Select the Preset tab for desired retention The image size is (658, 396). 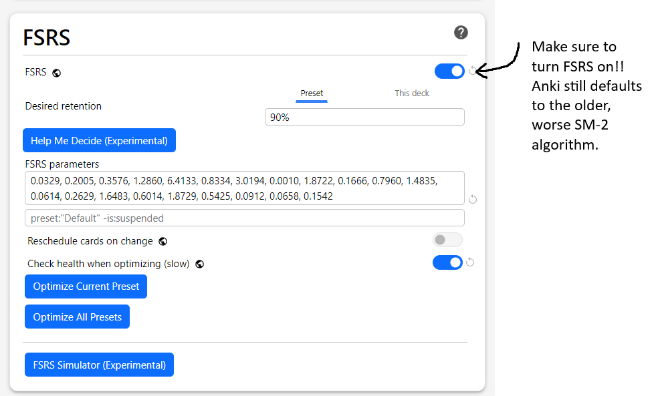312,93
